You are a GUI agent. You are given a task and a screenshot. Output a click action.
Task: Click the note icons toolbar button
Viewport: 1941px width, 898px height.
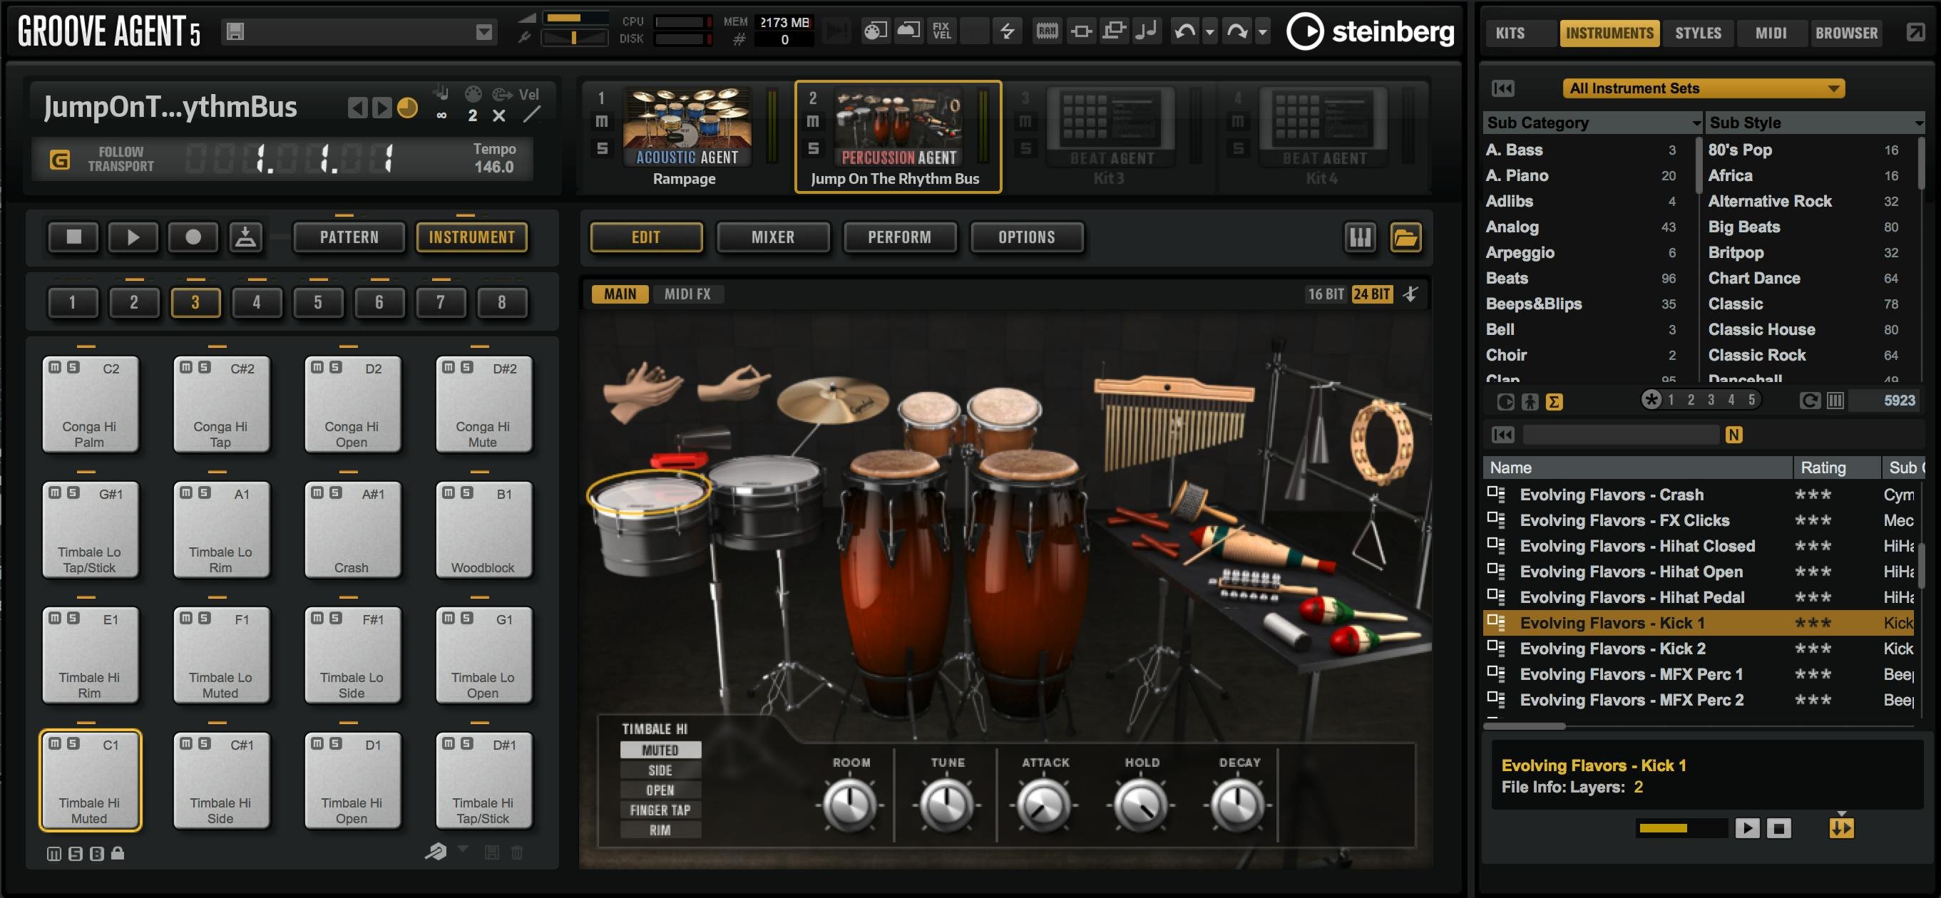click(x=1147, y=31)
